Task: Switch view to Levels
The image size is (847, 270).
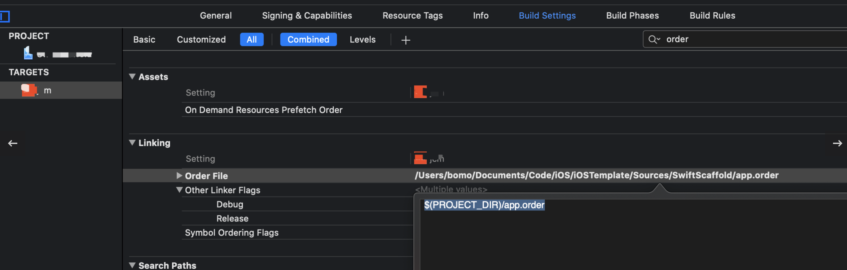Action: point(362,40)
